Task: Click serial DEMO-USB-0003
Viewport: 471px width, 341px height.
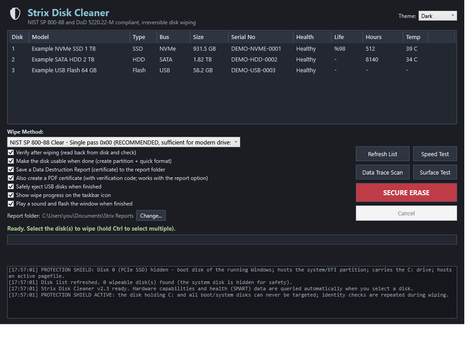Action: pos(253,70)
